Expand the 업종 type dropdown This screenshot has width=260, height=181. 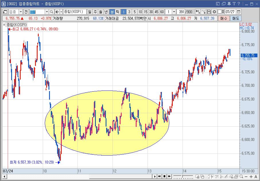tap(21, 12)
